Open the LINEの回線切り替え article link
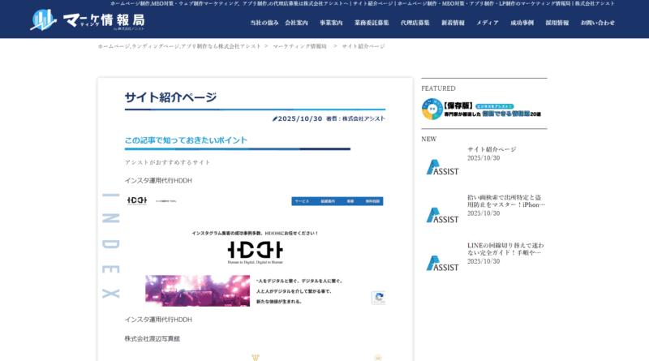Viewport: 649px width, 361px height. tap(506, 248)
